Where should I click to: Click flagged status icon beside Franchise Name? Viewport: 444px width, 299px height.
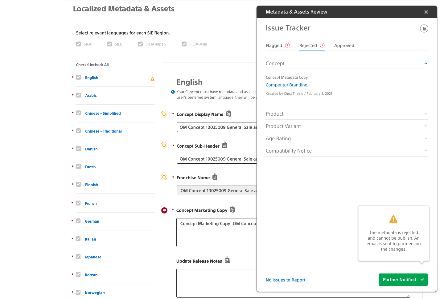164,177
